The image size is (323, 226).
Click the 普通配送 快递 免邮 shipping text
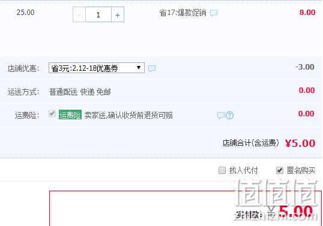click(80, 92)
